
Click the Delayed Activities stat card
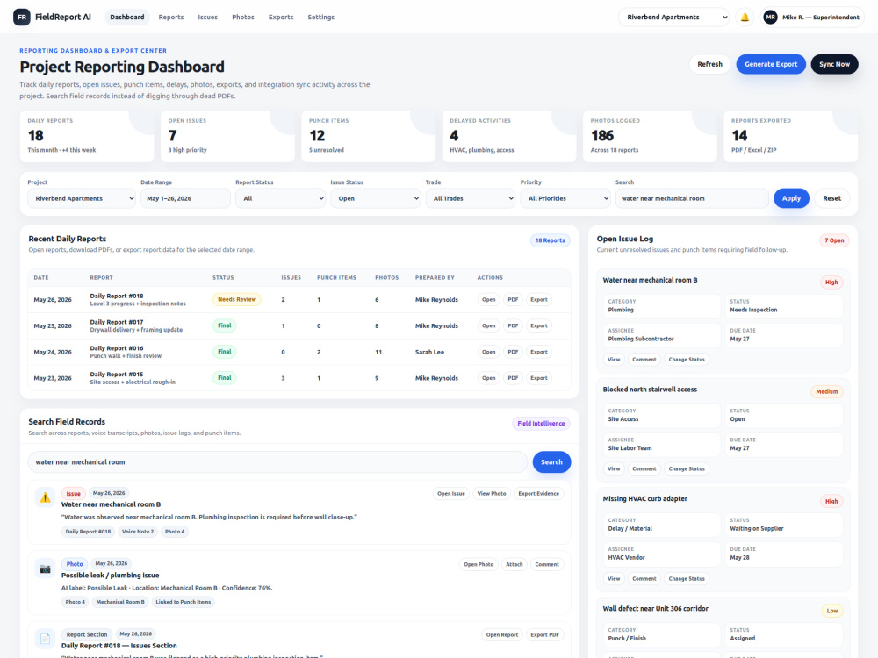pos(509,136)
